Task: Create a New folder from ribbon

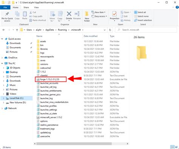Action: pyautogui.click(x=87, y=17)
